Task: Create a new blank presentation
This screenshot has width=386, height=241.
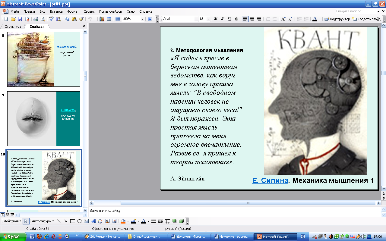Action: tap(6, 19)
